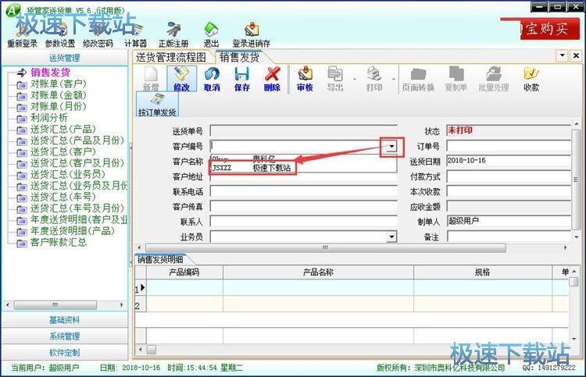Screen dimensions: 586x377
Task: Open 送货汇总(客户) tree item
Action: (x=63, y=151)
